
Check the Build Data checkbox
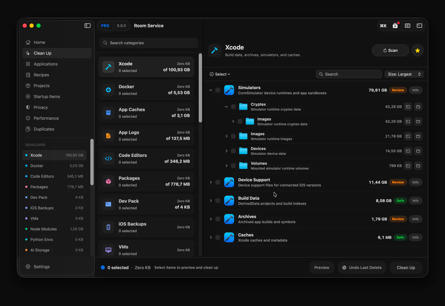(x=218, y=201)
